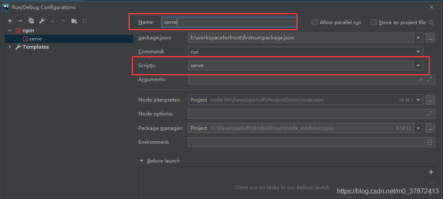Open the Command dropdown showing run
The height and width of the screenshot is (199, 443).
(x=418, y=52)
